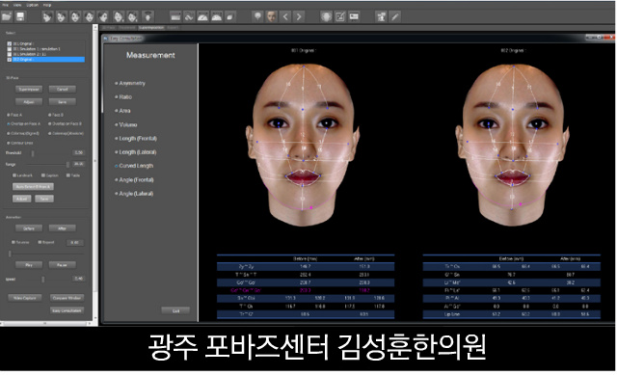Click the left panel horizontal scrollbar
617x375 pixels.
click(x=46, y=324)
